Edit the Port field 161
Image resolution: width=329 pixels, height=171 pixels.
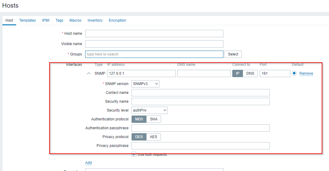275,73
